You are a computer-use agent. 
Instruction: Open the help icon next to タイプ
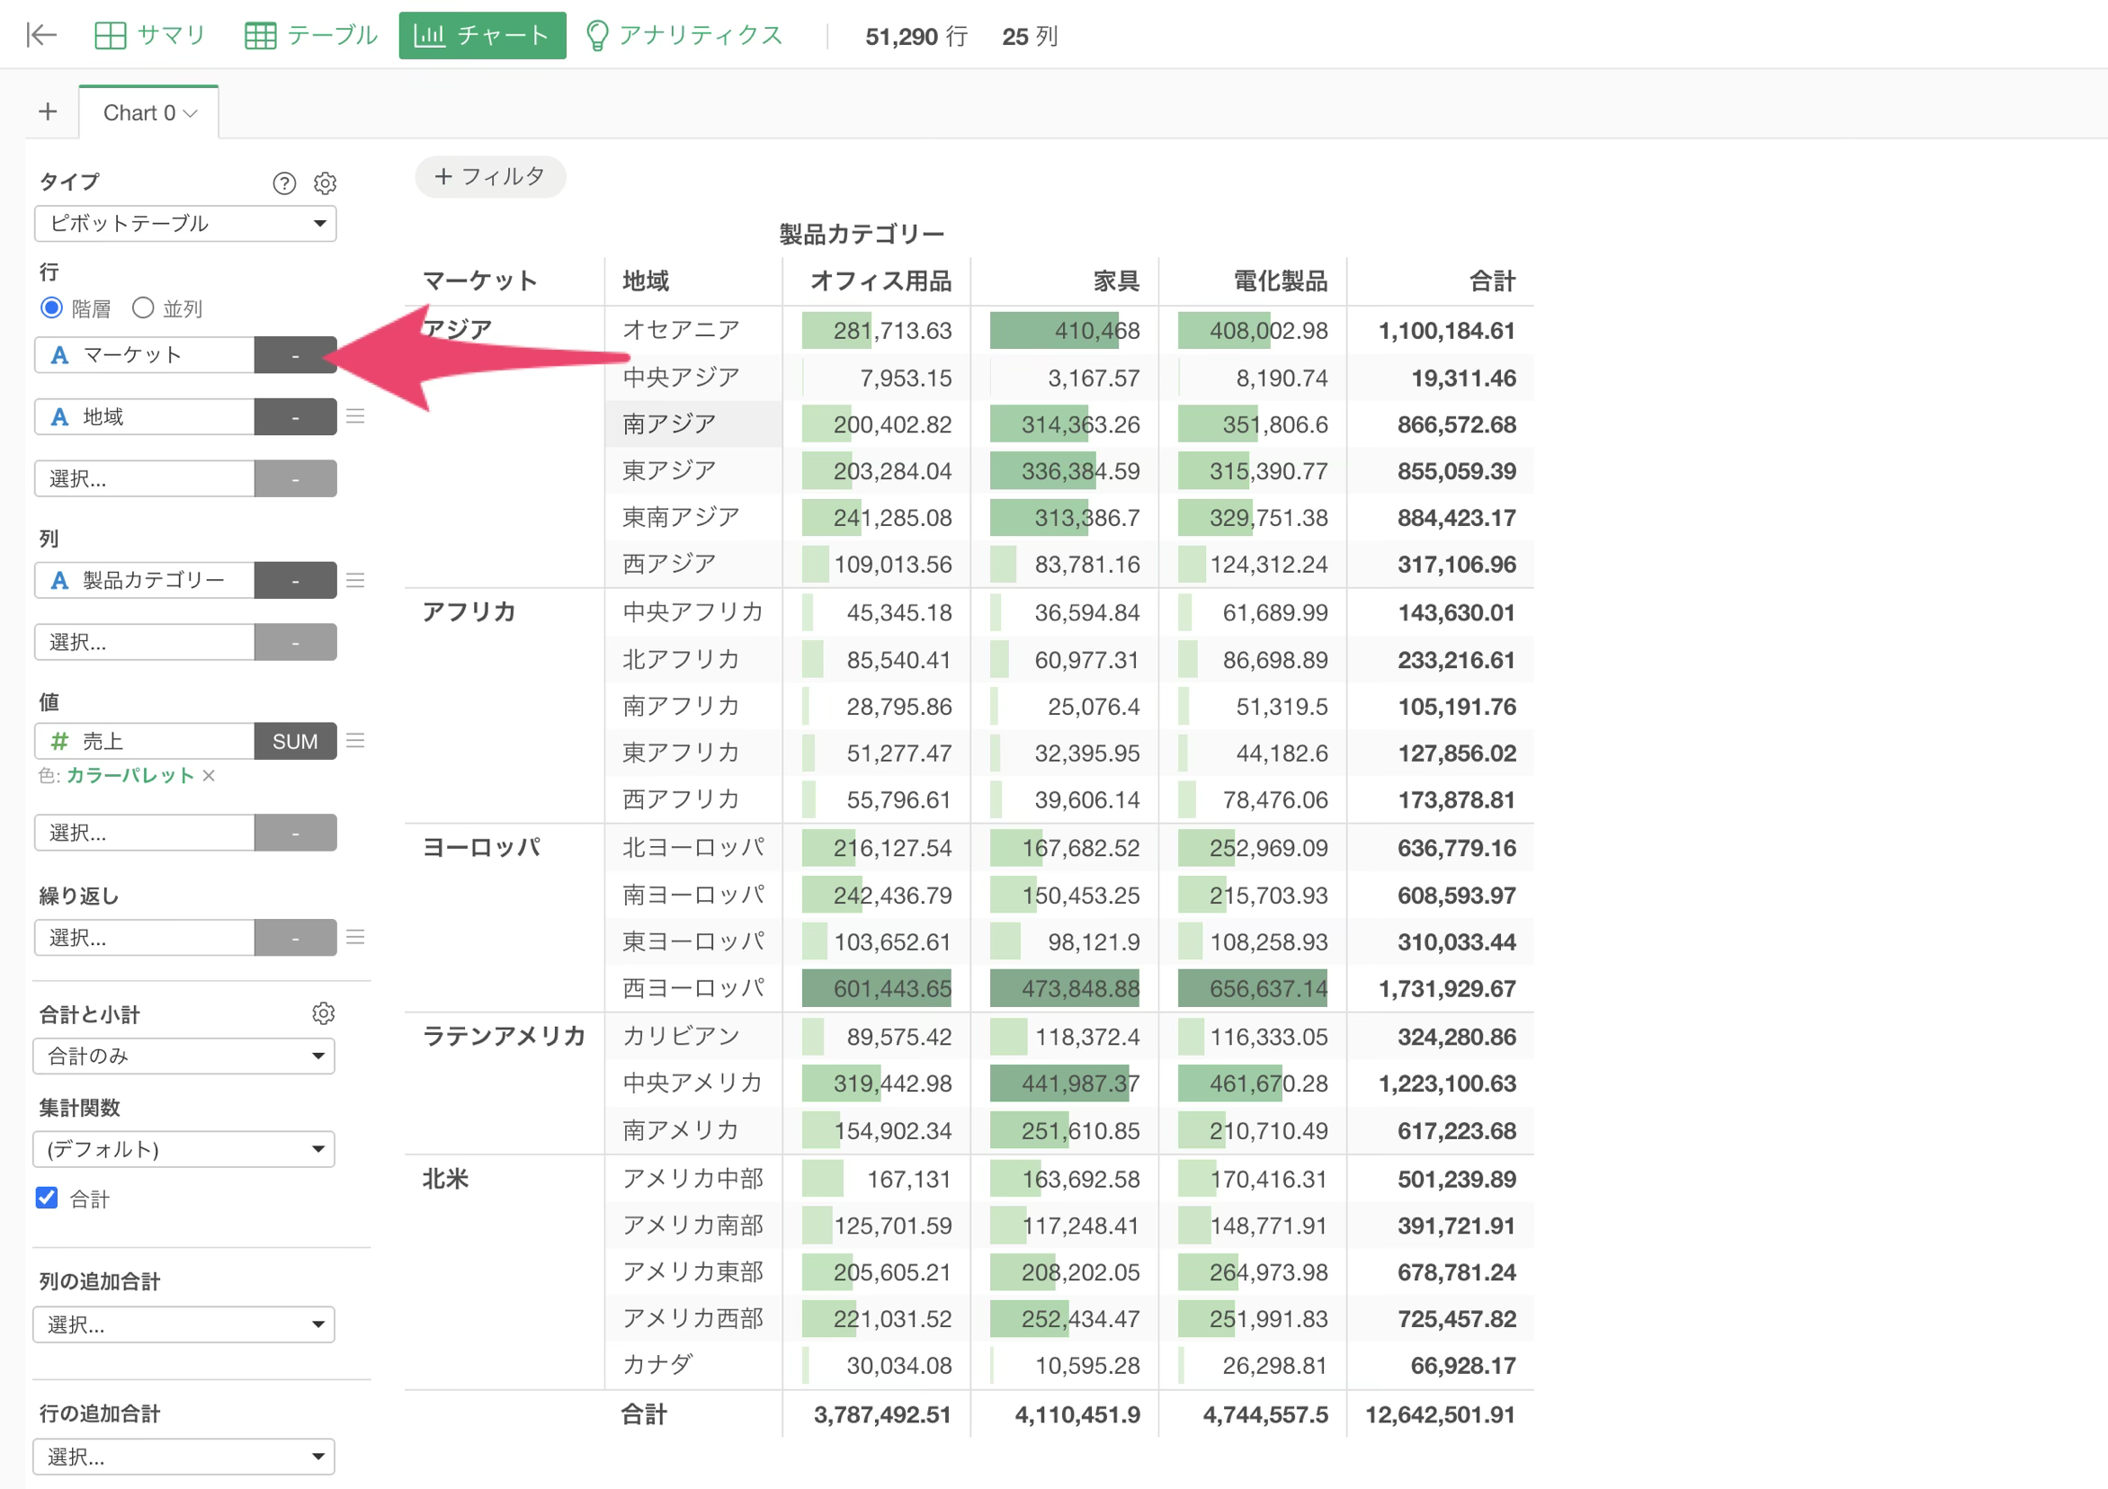(284, 183)
